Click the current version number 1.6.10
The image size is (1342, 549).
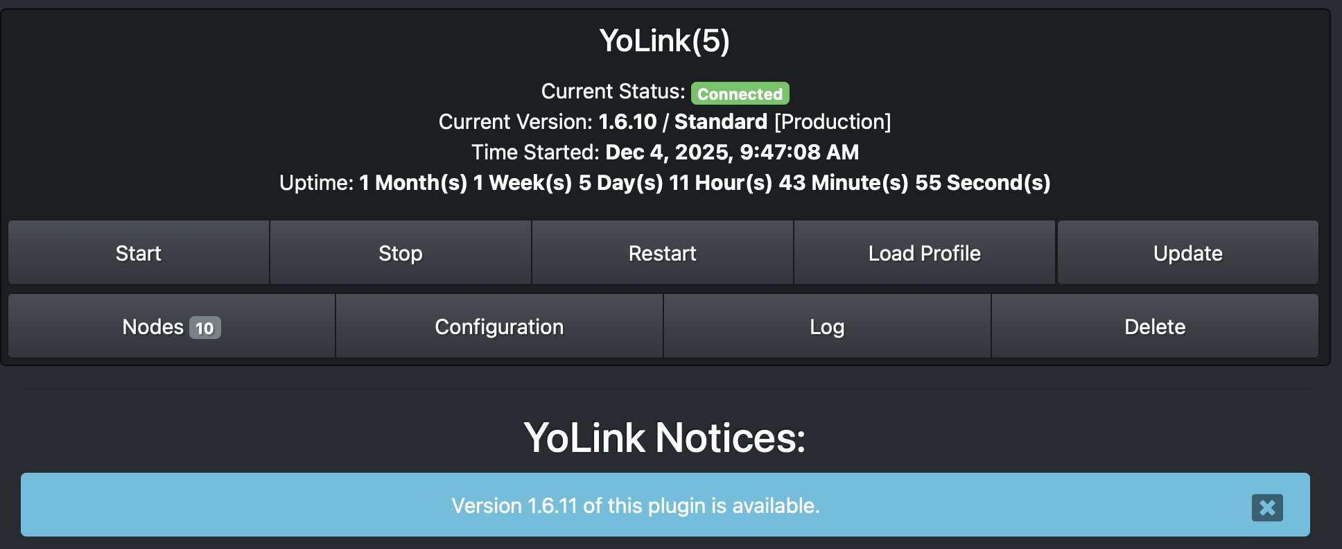[627, 122]
